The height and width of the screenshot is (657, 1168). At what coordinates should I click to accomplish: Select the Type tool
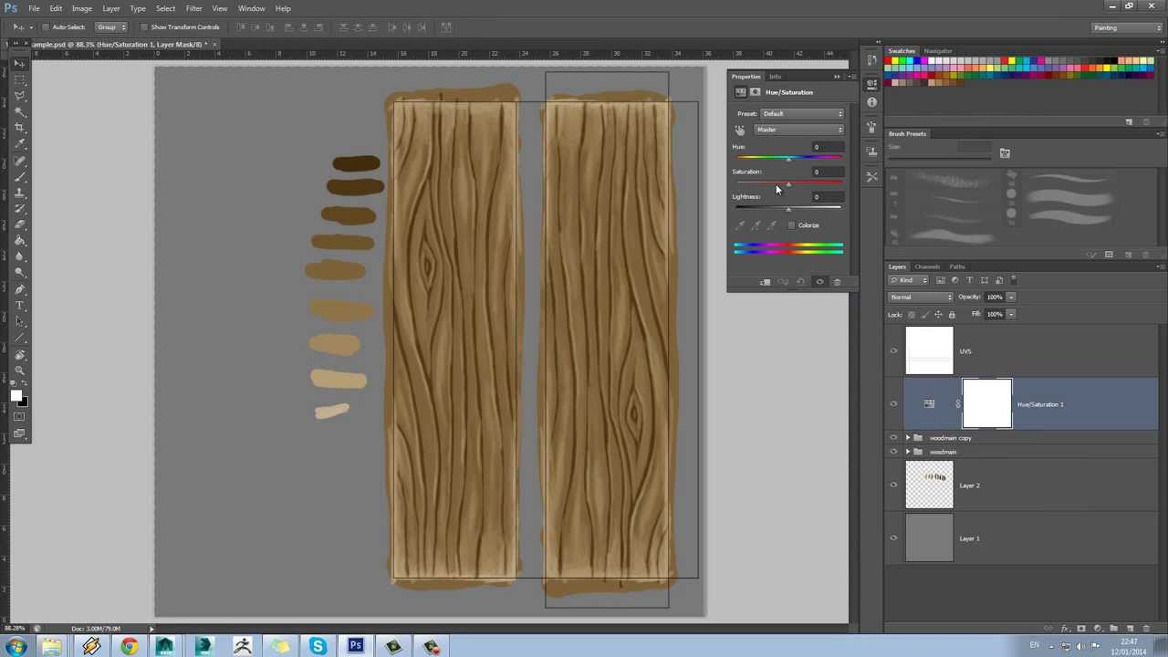coord(19,306)
